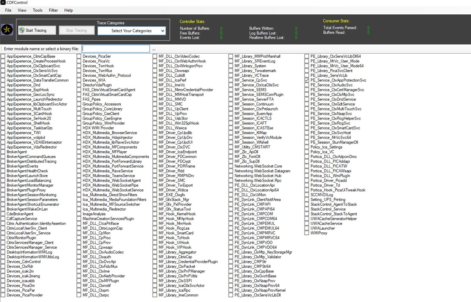Check Devices_PicaProvider checkbox
The width and height of the screenshot is (471, 302).
[3, 295]
